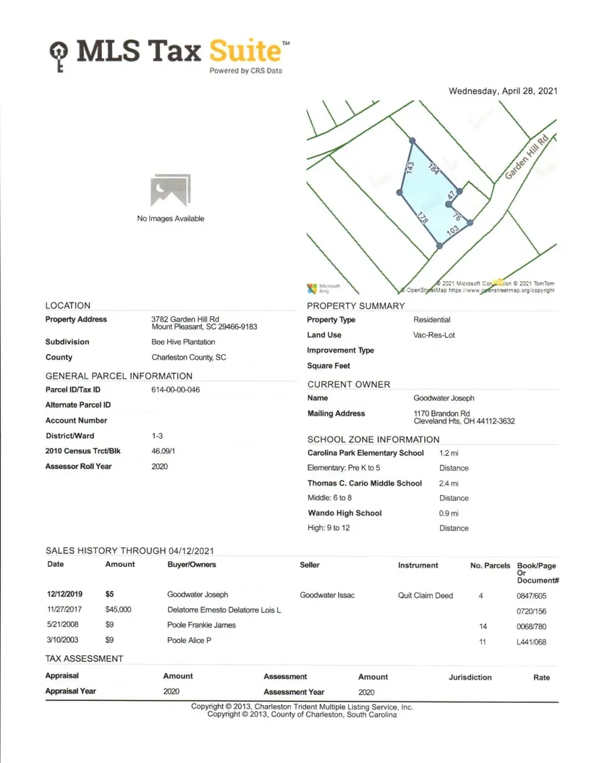This screenshot has height=763, width=597.
Task: Select parcel vertex joining edges 143 and 184
Action: point(412,140)
